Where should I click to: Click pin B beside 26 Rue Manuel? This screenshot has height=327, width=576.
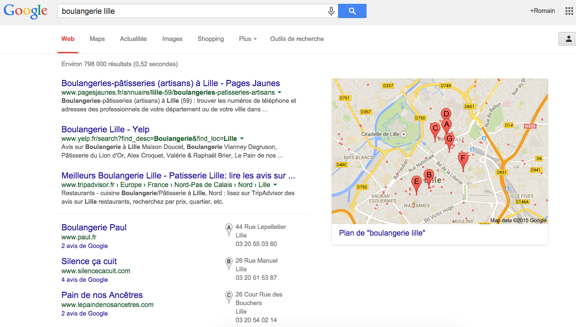tap(229, 263)
